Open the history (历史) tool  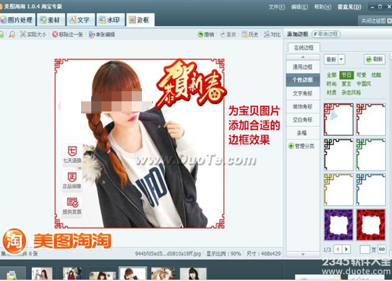250,34
